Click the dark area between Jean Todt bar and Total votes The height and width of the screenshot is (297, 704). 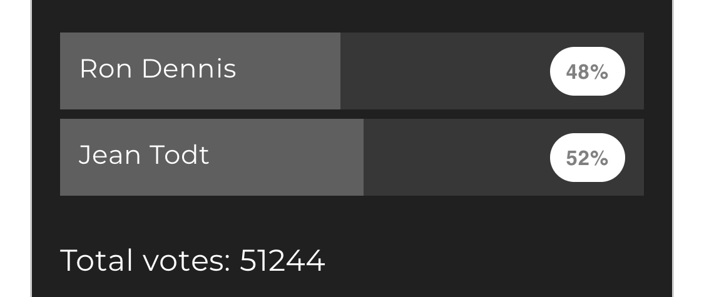[350, 219]
